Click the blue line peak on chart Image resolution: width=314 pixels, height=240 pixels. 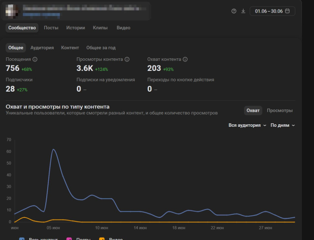coord(53,149)
